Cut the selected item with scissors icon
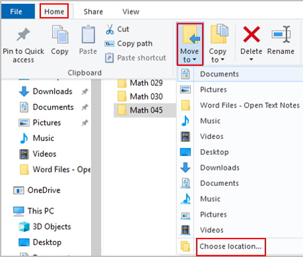 [x=117, y=29]
